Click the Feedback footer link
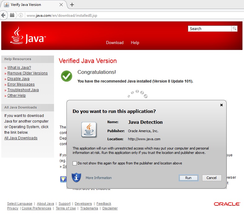 pyautogui.click(x=104, y=204)
